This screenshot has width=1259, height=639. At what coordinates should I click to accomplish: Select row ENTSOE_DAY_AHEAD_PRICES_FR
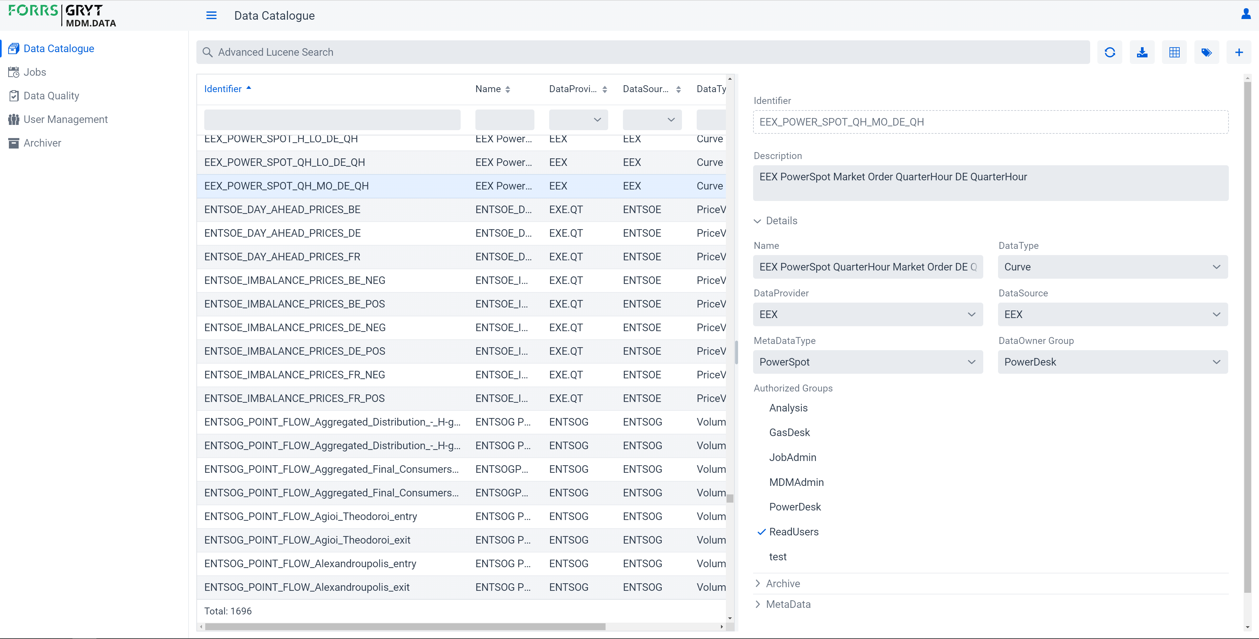click(461, 257)
